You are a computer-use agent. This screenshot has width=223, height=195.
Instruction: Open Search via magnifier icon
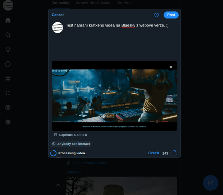pos(8,35)
